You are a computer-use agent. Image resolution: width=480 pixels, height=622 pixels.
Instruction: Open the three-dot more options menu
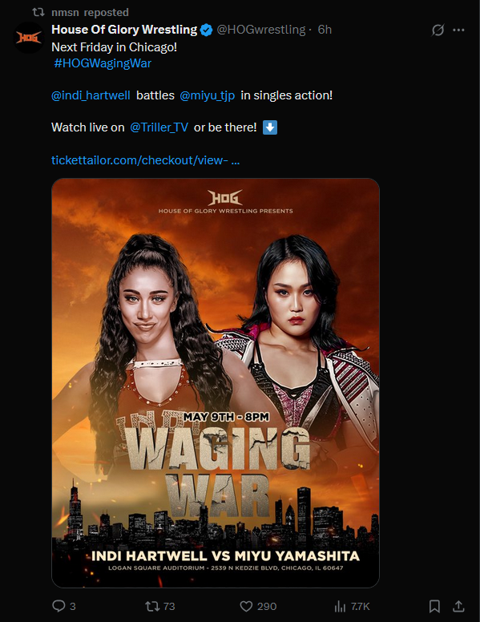pyautogui.click(x=458, y=30)
